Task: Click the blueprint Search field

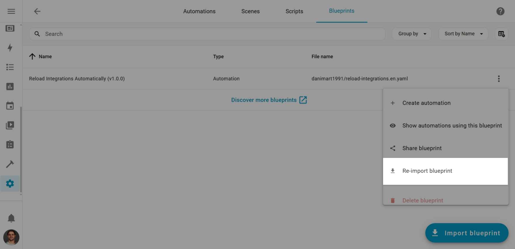Action: (207, 34)
